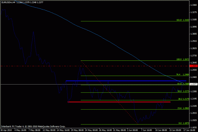The width and height of the screenshot is (198, 132).
Task: Click the 19 May 08:00 time label
Action: coord(77,130)
